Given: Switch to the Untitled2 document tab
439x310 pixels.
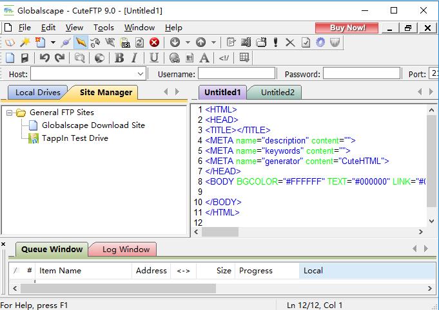Looking at the screenshot, I should (277, 92).
